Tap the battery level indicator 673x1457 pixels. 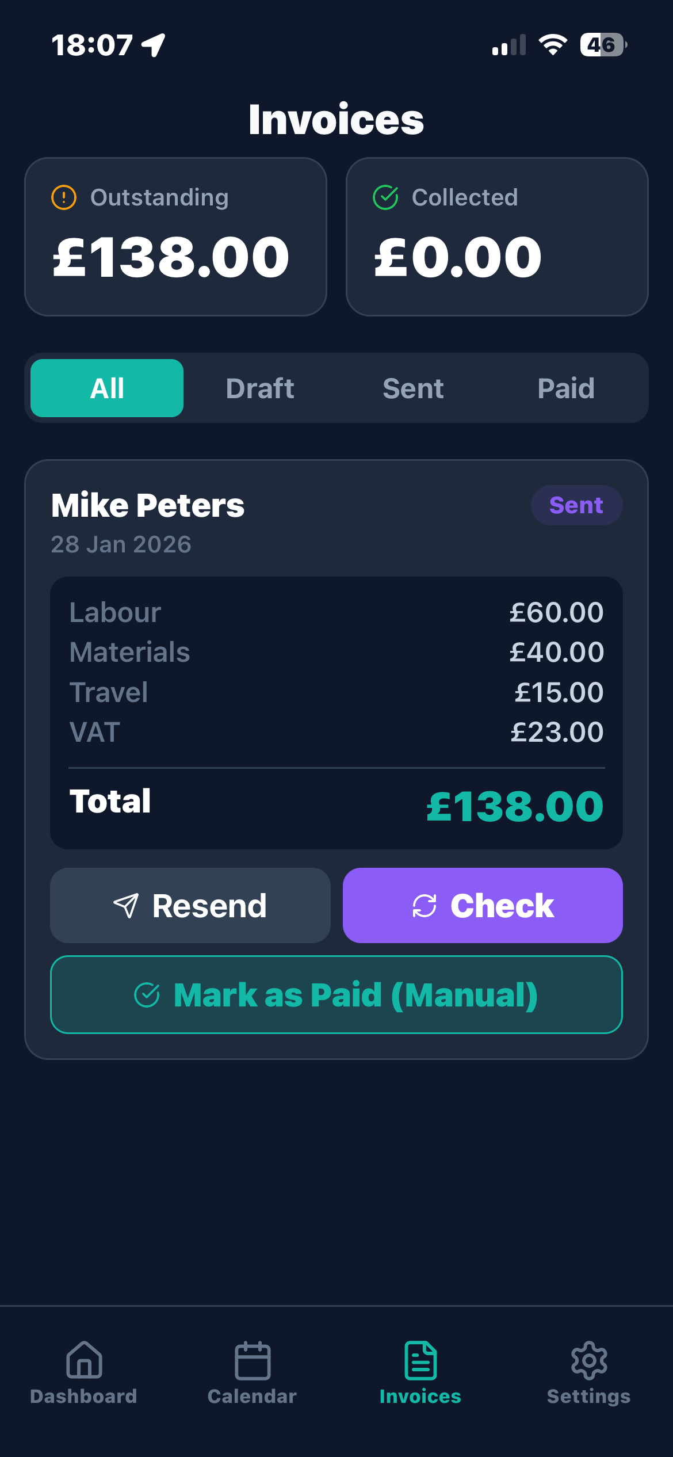point(602,45)
